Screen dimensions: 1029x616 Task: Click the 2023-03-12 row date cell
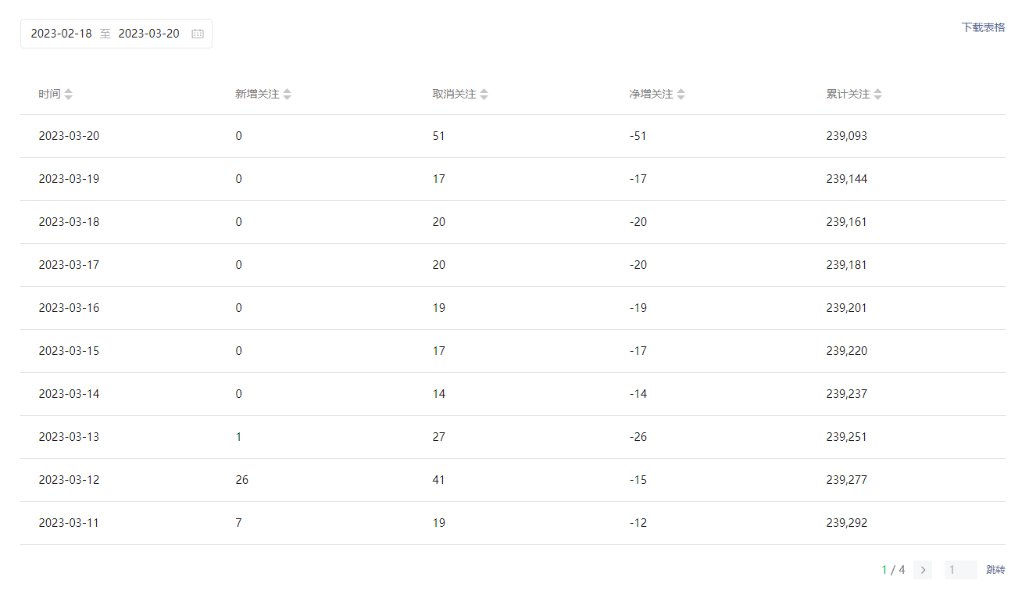point(69,480)
